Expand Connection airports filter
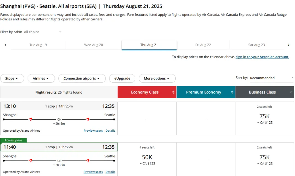The width and height of the screenshot is (295, 176). click(82, 78)
